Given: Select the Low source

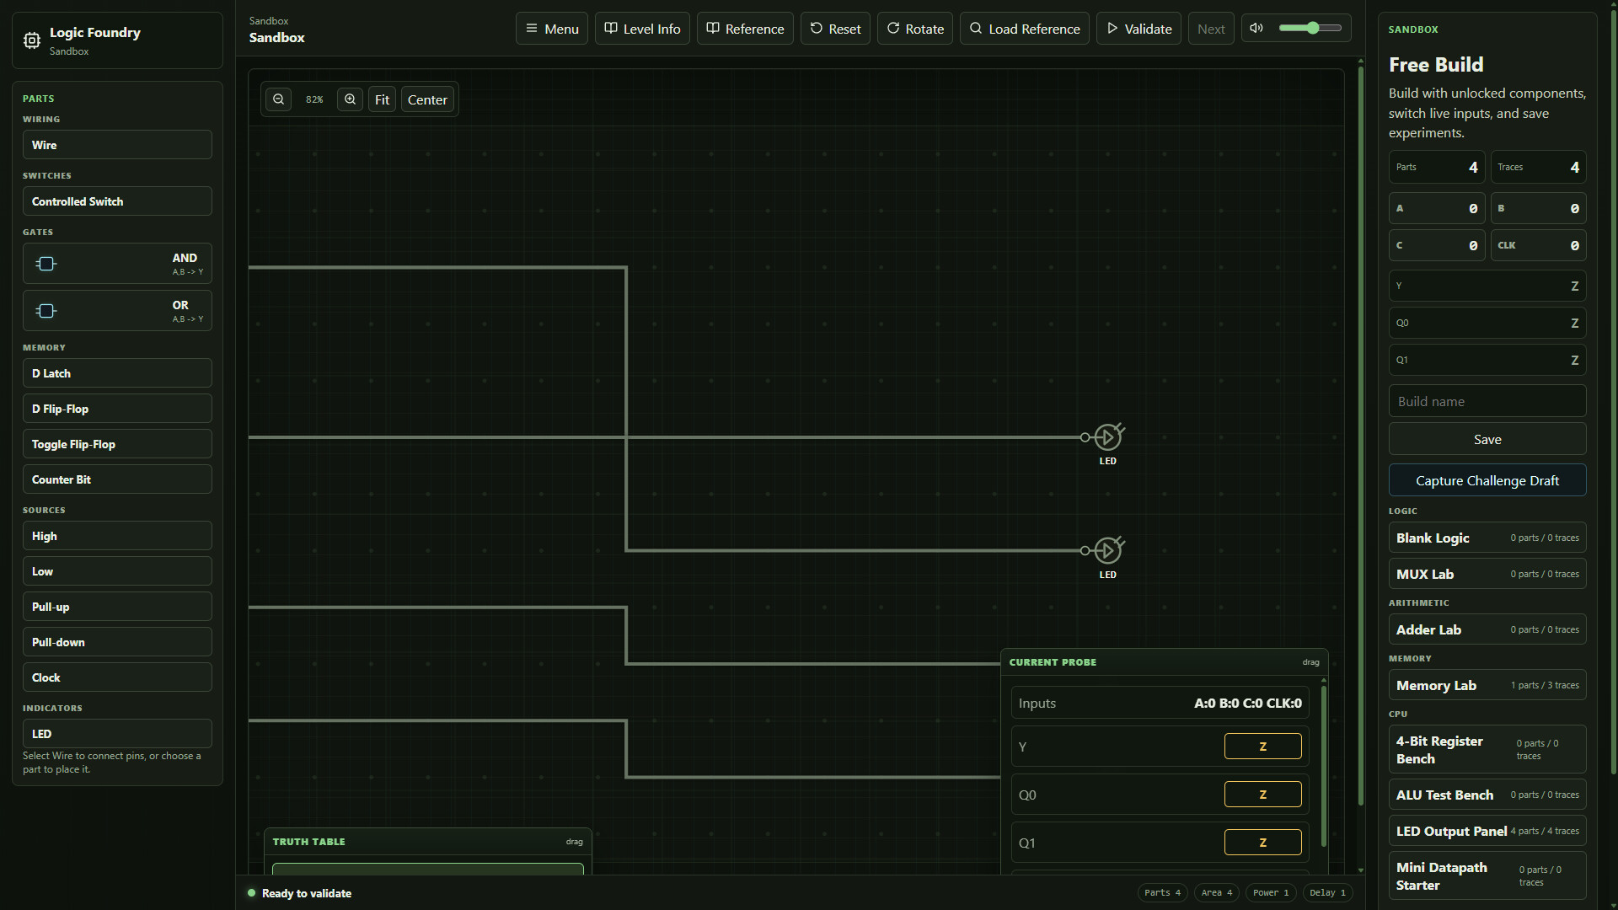Looking at the screenshot, I should [x=117, y=571].
